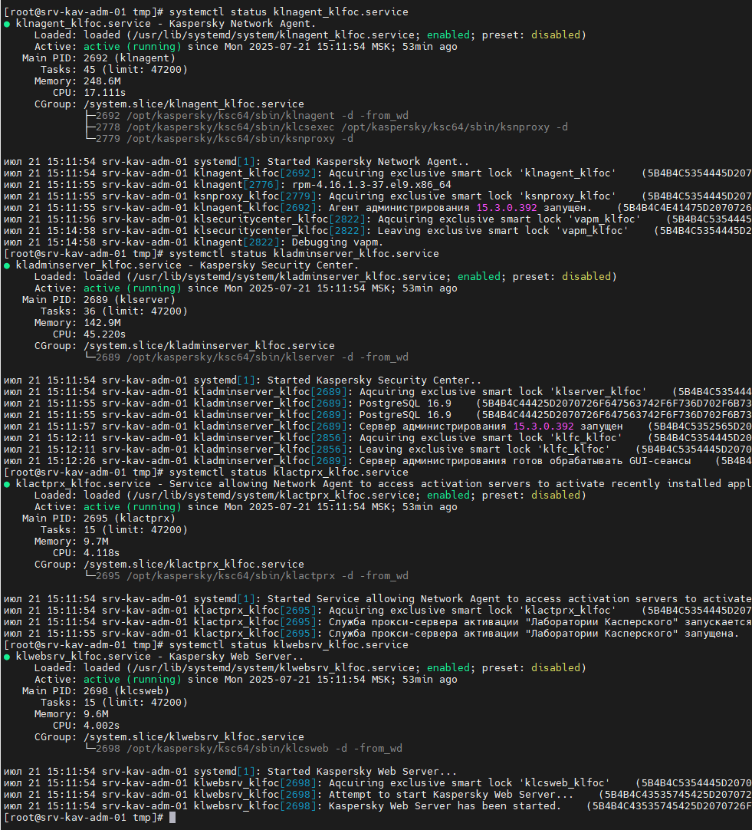Click the green status dot beside kladminserver_klfoc.service
This screenshot has height=830, width=752.
tap(7, 265)
